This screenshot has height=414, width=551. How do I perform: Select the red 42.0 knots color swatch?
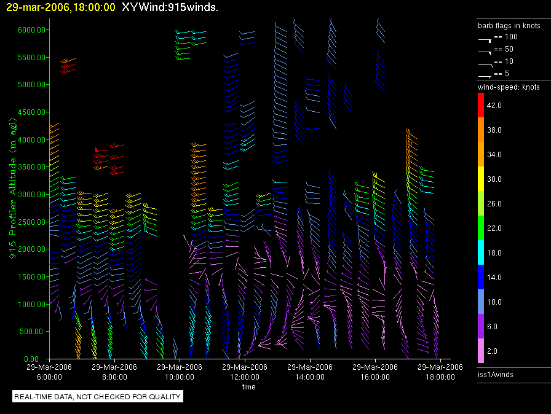pyautogui.click(x=481, y=106)
